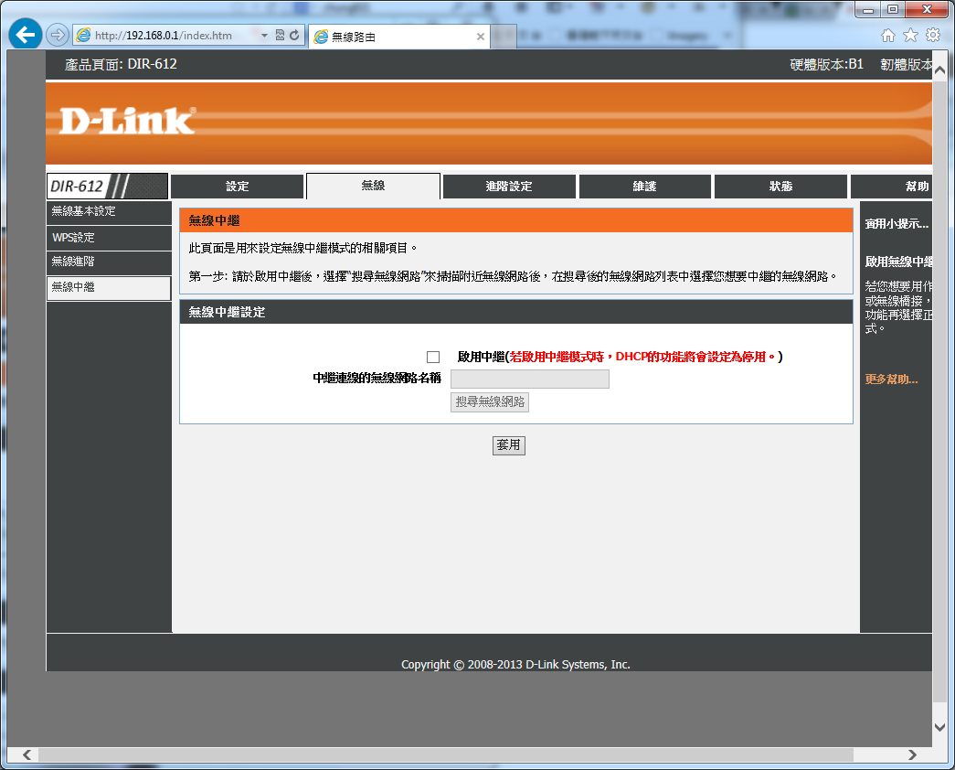Click the browser back arrow button
The image size is (955, 770).
[26, 35]
